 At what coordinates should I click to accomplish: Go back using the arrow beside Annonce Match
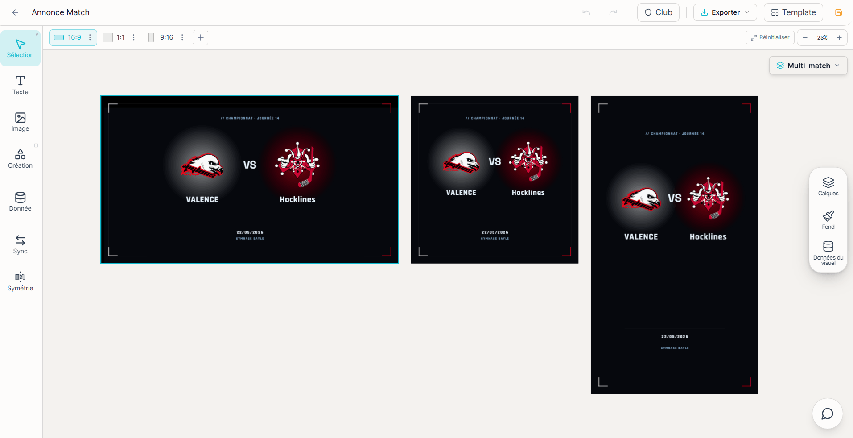15,12
